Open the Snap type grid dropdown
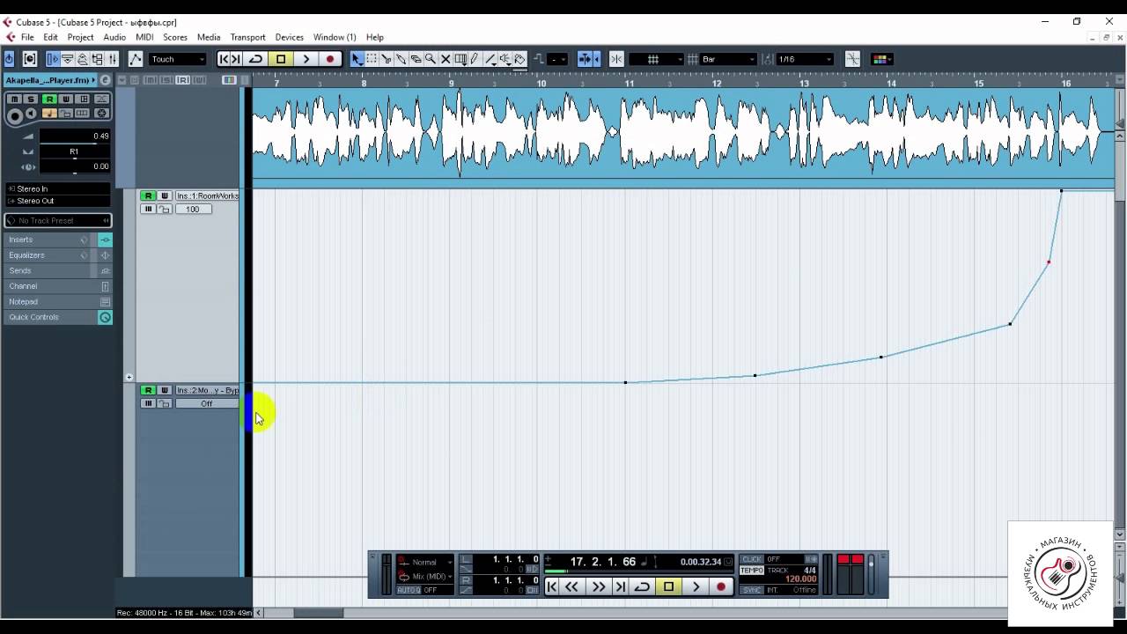 [x=656, y=59]
